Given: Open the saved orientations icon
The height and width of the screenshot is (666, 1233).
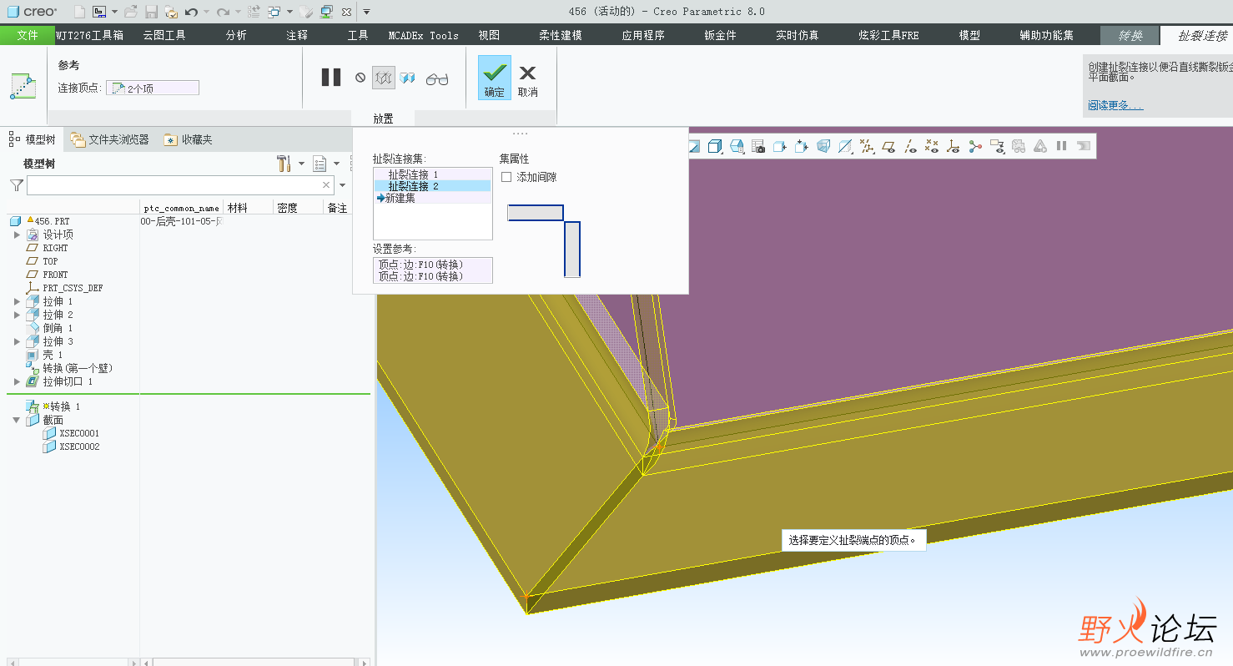Looking at the screenshot, I should point(737,147).
